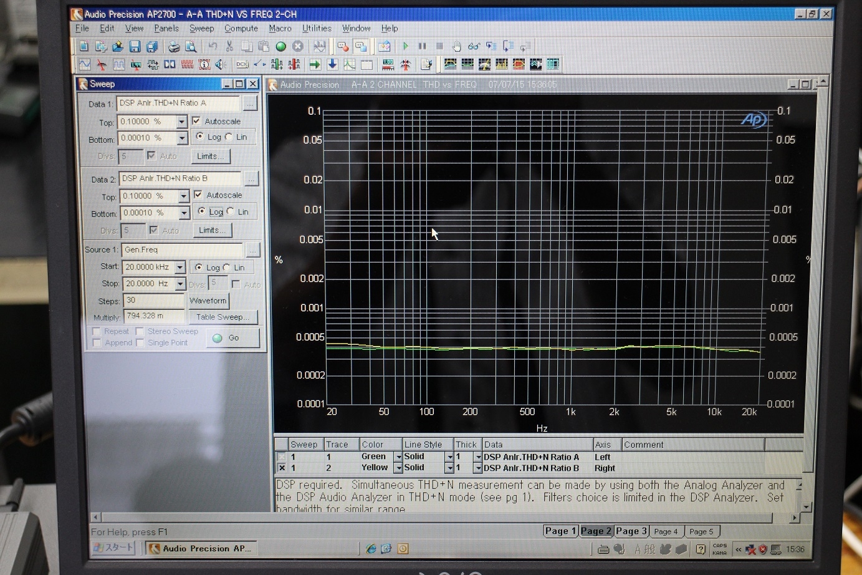The width and height of the screenshot is (862, 575).
Task: Open the Graph panel icon
Action: (350, 64)
